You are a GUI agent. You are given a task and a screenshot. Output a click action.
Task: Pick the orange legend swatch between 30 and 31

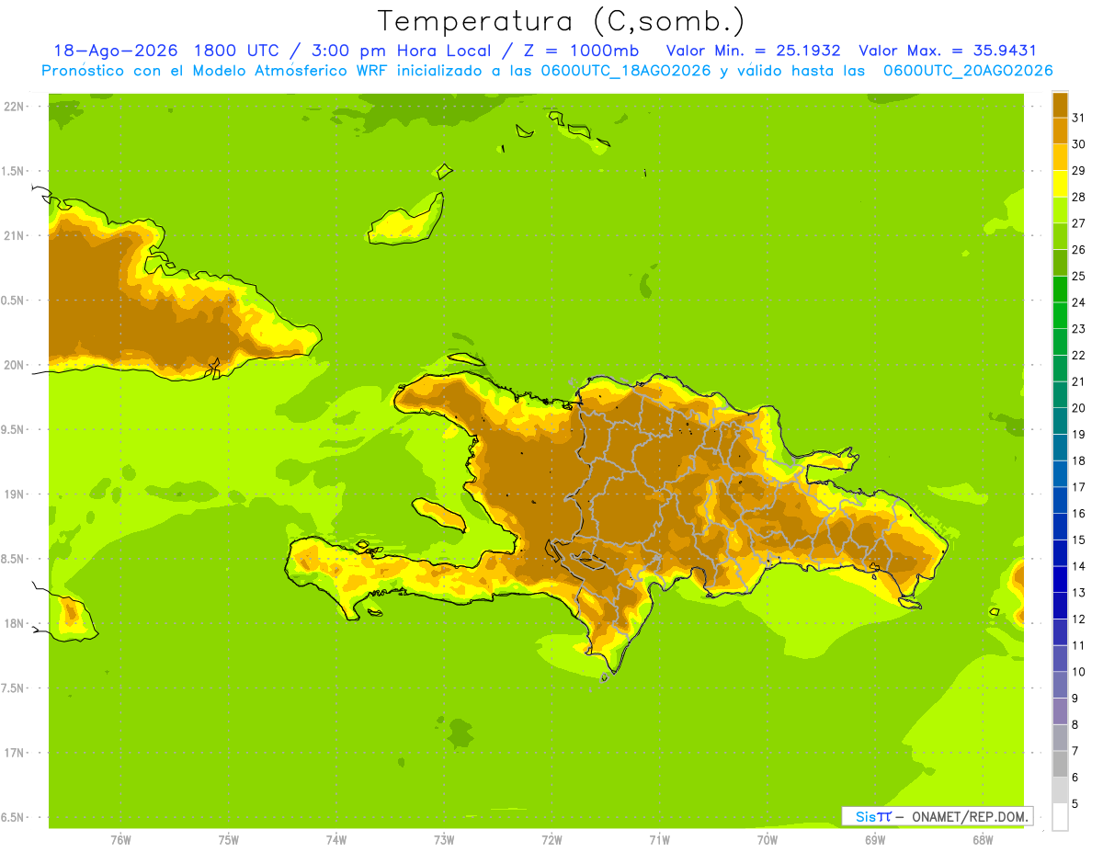pyautogui.click(x=1060, y=131)
